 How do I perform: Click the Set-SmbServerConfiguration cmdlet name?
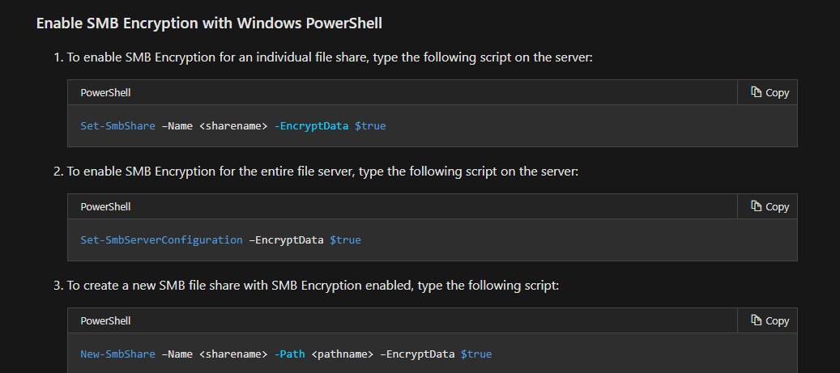161,240
